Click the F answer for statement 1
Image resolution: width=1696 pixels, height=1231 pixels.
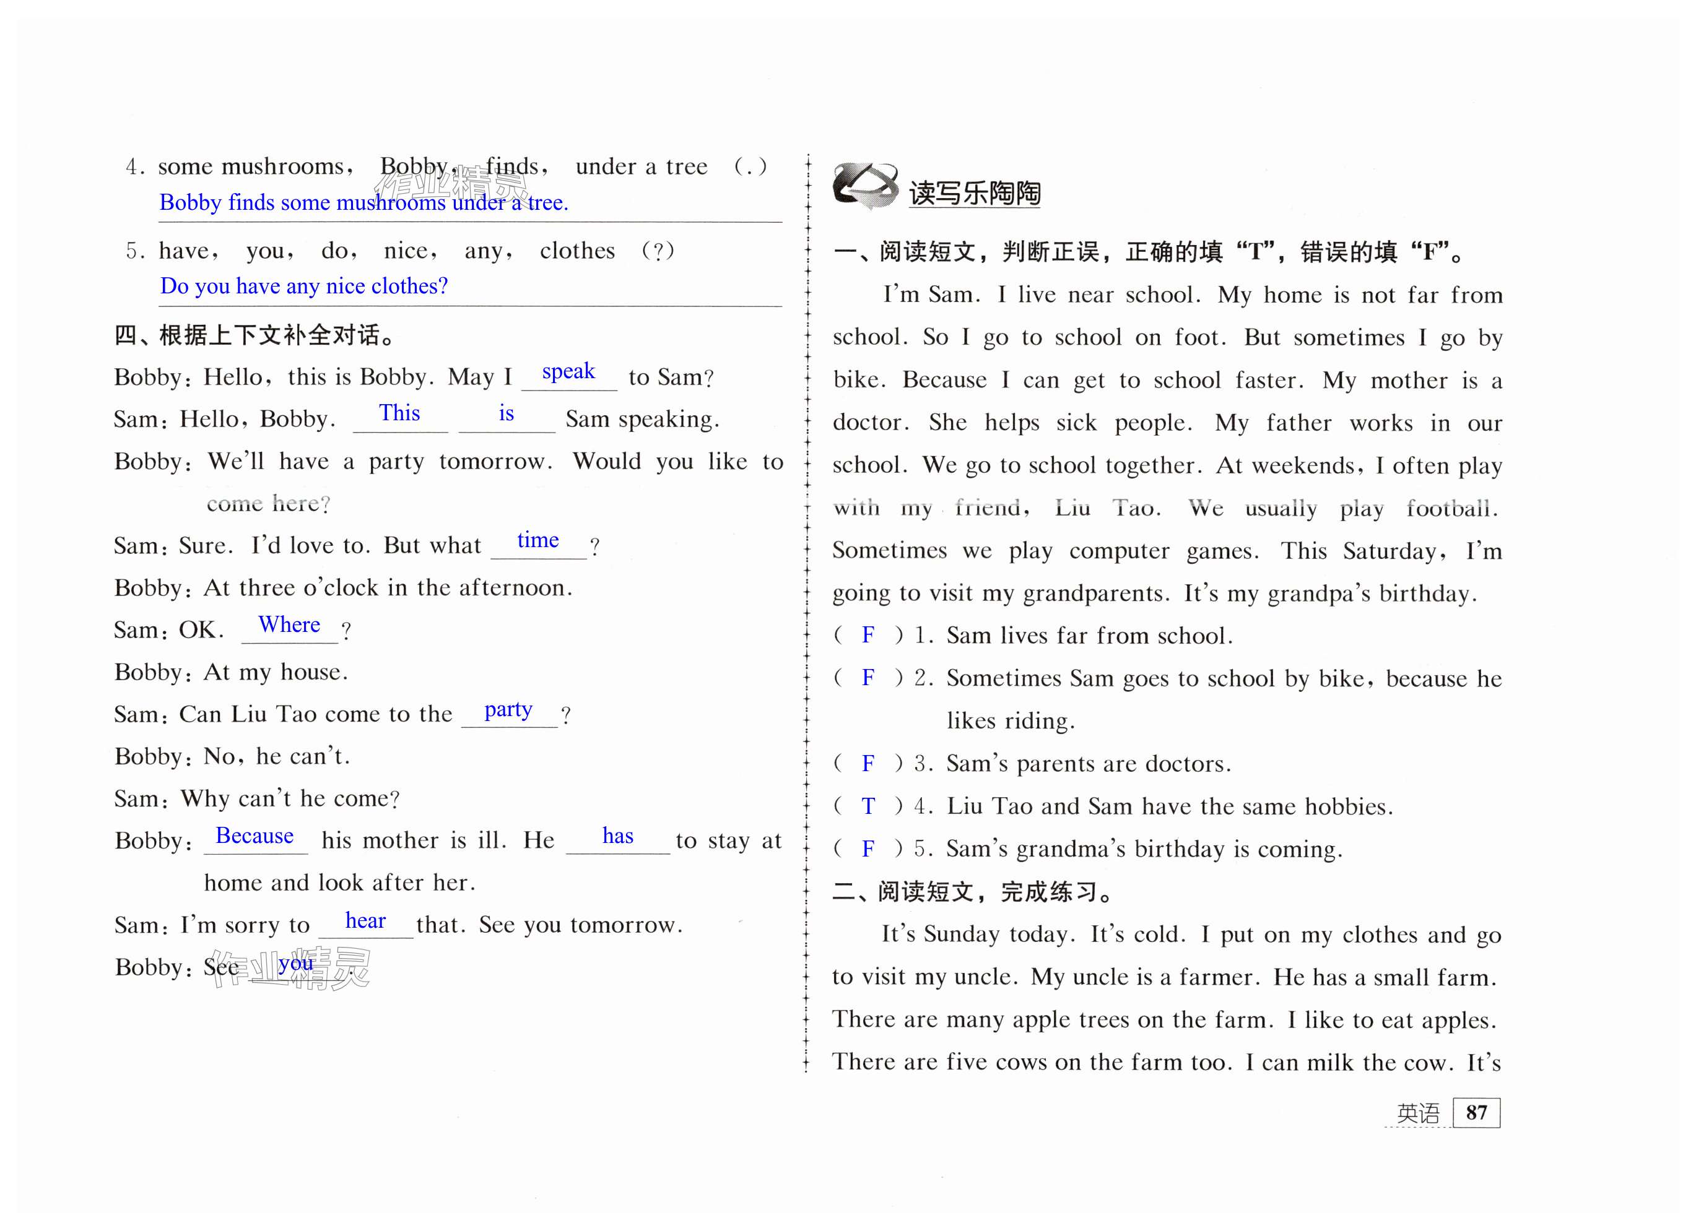[x=868, y=636]
